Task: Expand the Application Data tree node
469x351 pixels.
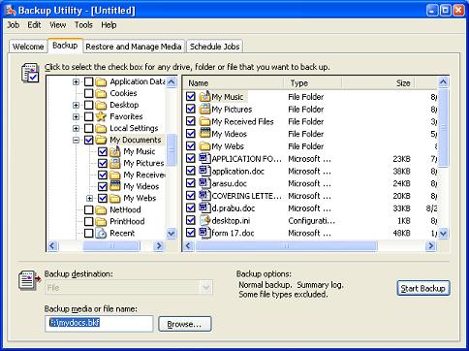Action: click(76, 81)
